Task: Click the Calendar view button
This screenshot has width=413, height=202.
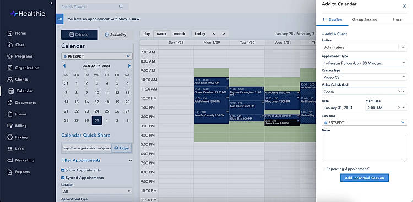Action: click(x=79, y=35)
